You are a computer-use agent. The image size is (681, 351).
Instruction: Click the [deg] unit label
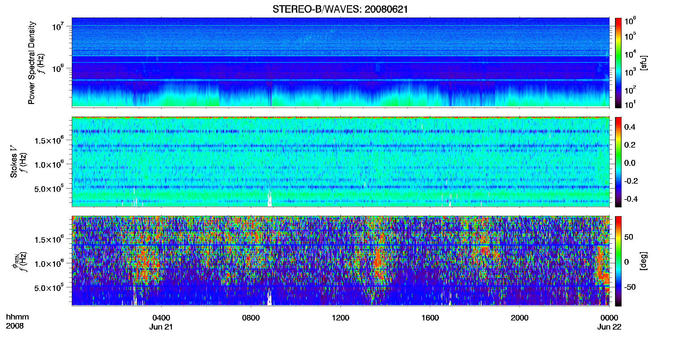pos(644,261)
